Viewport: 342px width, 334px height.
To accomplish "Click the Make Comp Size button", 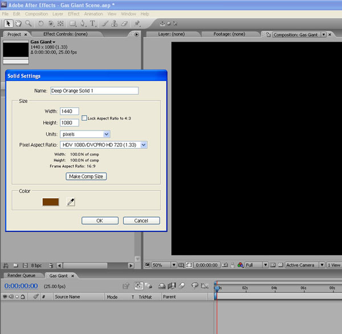I will (x=86, y=176).
